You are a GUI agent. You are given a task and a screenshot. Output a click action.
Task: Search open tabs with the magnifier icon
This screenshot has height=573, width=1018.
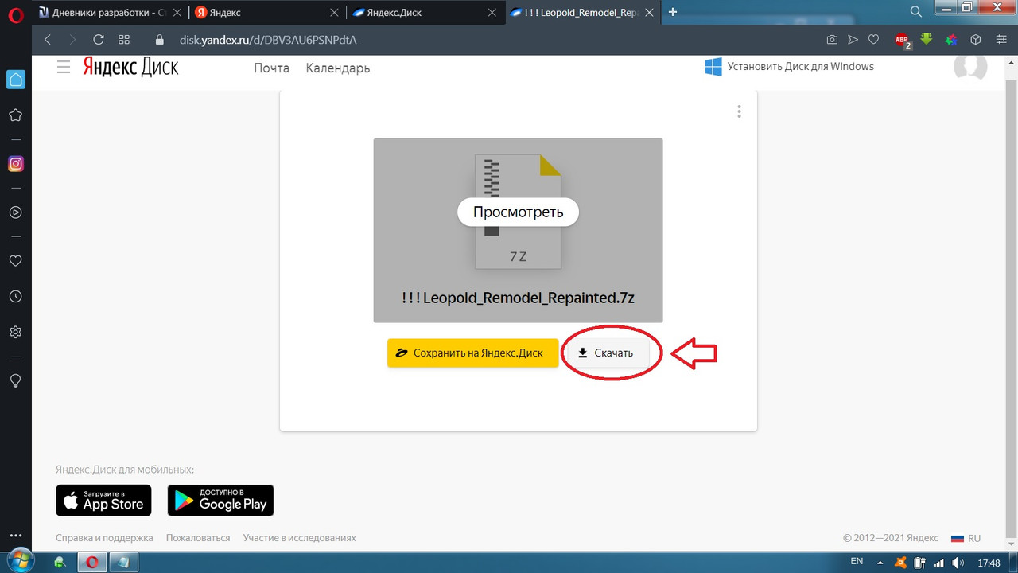(916, 11)
